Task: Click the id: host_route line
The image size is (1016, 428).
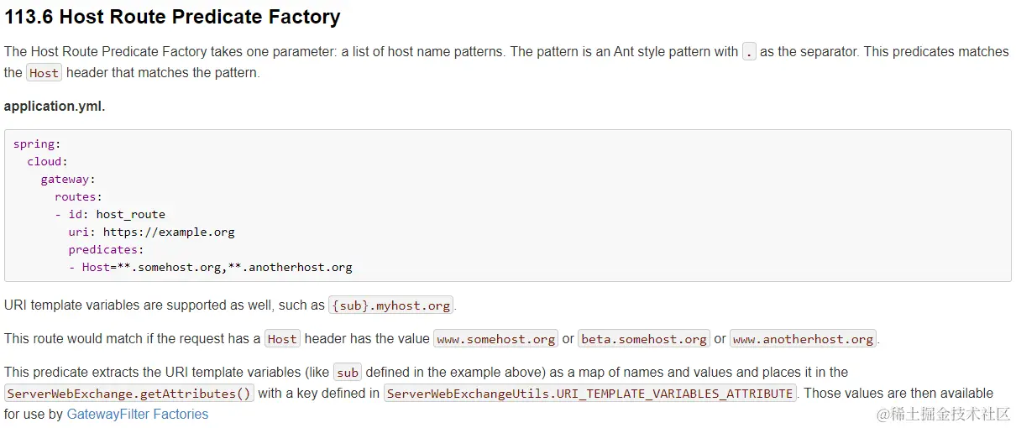Action: tap(110, 214)
